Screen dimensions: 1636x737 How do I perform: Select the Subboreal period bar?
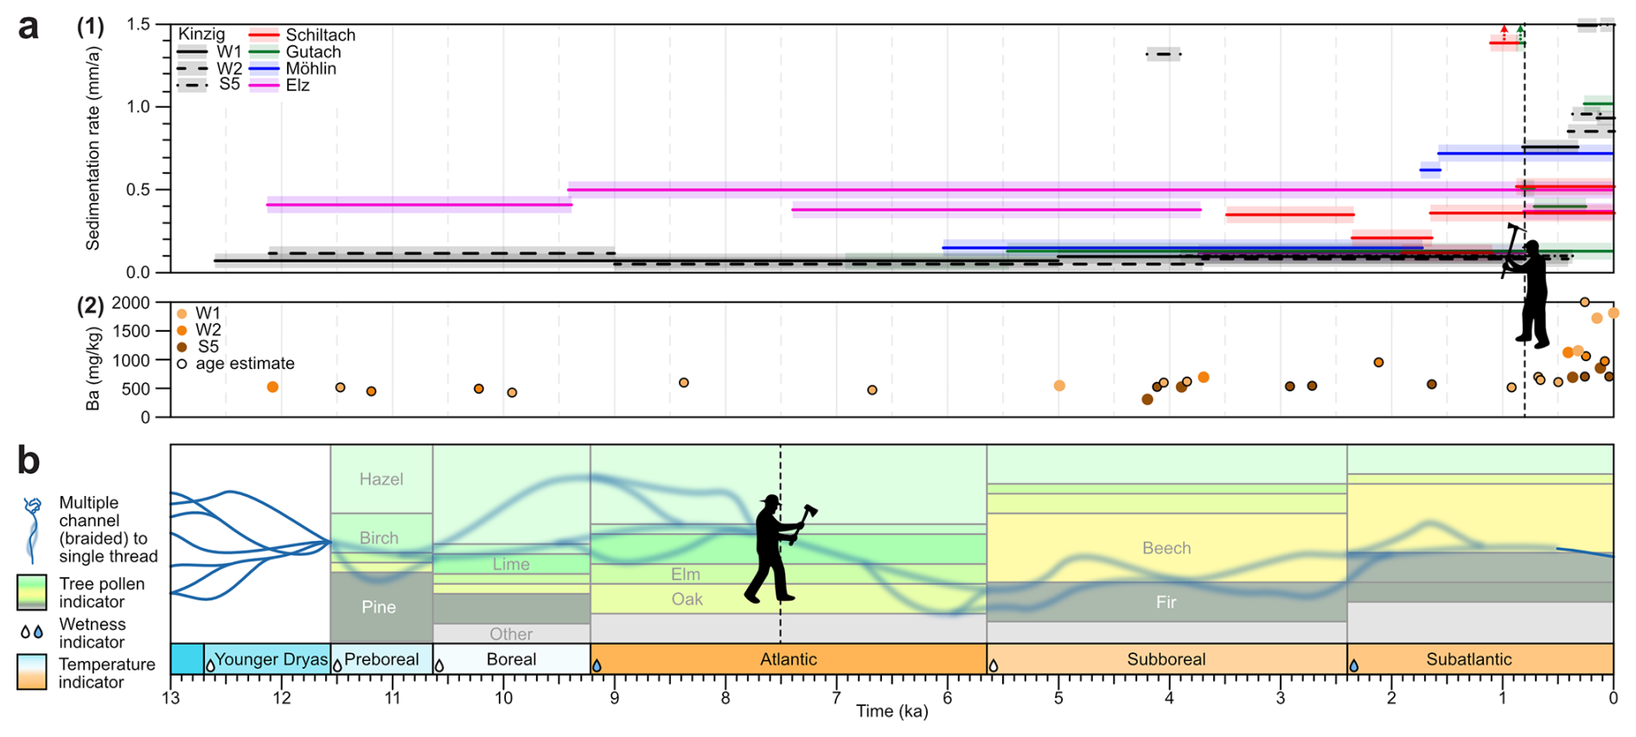click(1166, 659)
